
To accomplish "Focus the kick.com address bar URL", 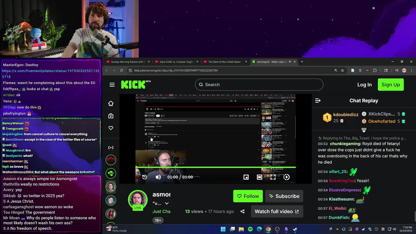I will 176,70.
